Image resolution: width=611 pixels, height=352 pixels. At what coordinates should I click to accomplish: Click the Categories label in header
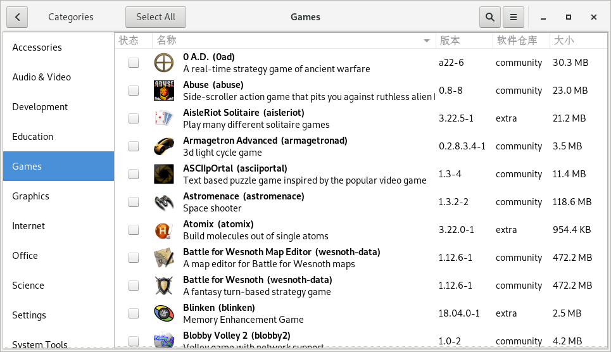coord(71,17)
